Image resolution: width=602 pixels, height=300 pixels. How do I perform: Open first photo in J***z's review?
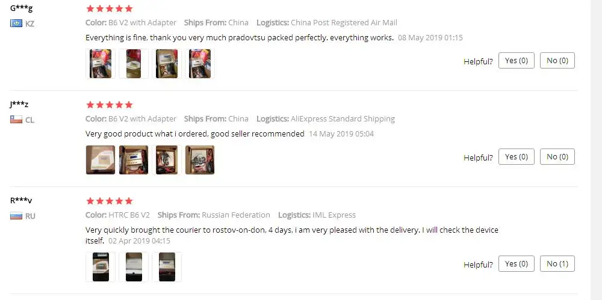pos(100,160)
